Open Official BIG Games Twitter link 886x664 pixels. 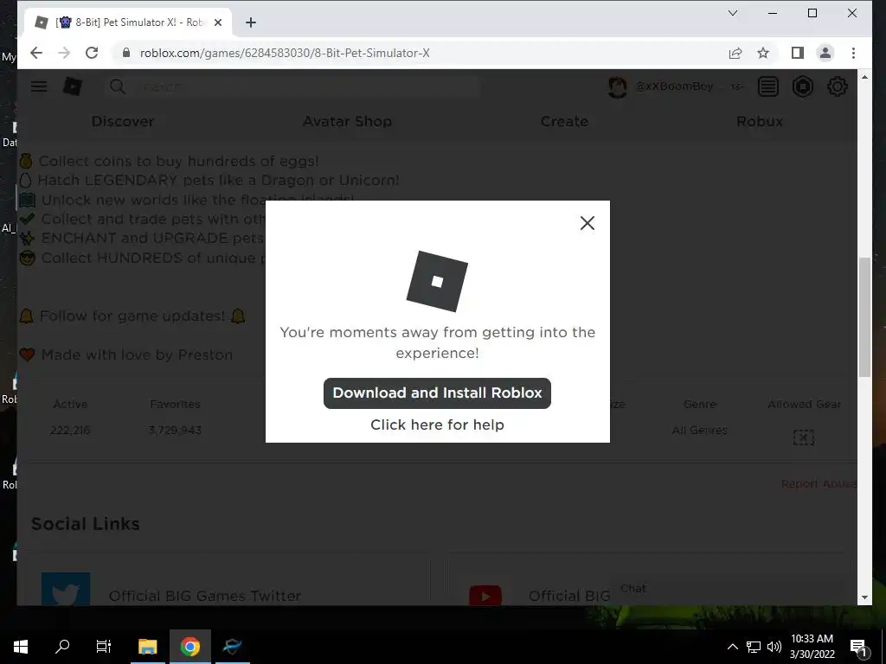coord(204,596)
